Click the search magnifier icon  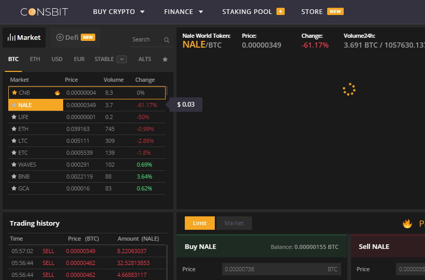167,40
